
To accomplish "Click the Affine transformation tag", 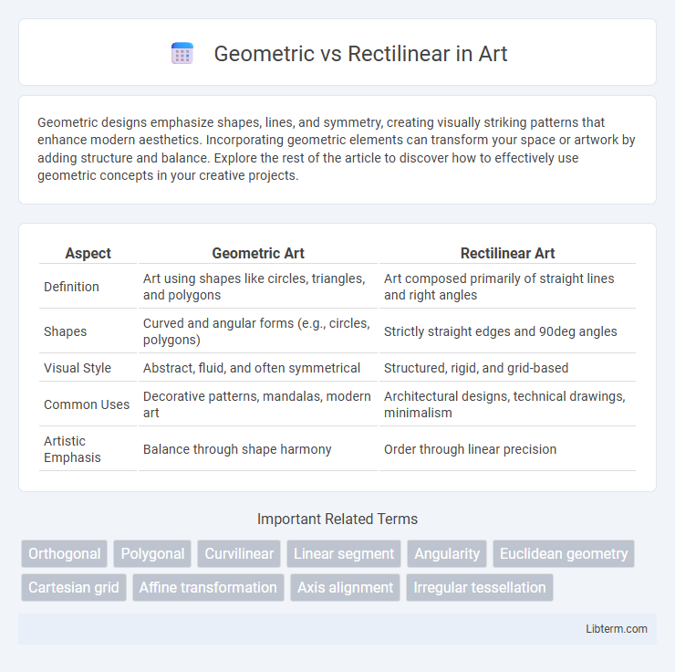I will click(x=208, y=587).
